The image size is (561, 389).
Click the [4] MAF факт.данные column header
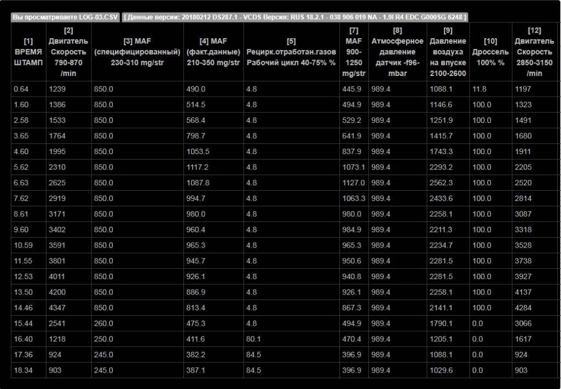coord(213,52)
